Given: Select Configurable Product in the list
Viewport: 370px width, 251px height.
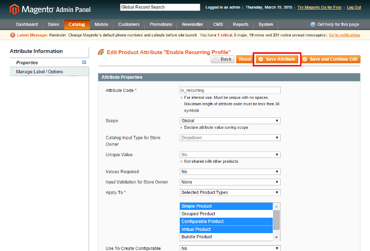Looking at the screenshot, I should point(226,221).
